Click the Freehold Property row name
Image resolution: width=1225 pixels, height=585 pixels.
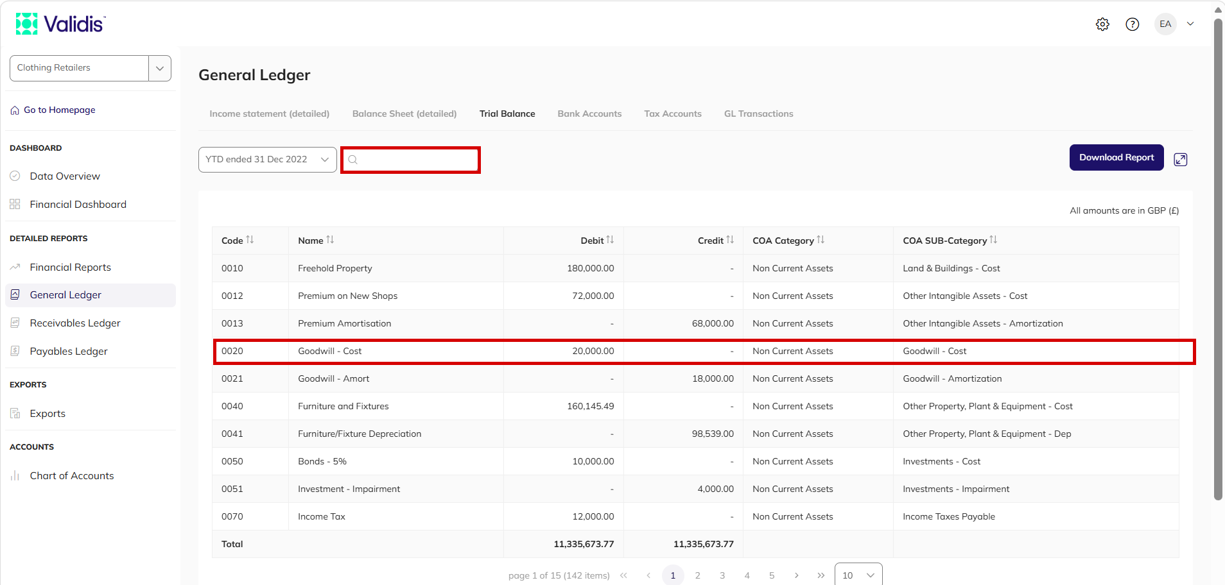pos(335,269)
